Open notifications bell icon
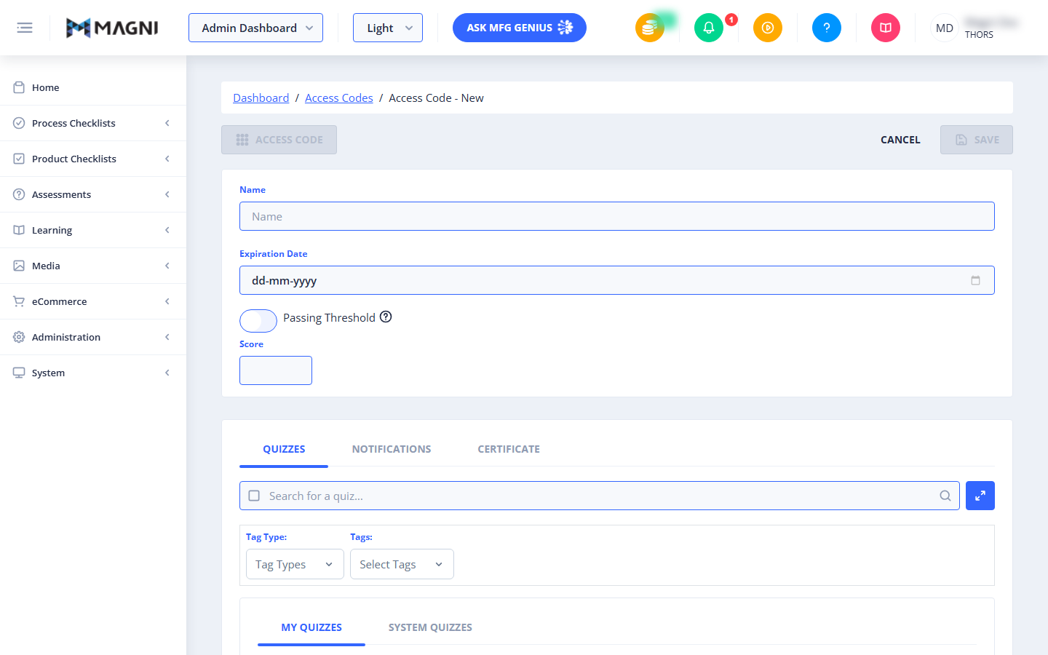The image size is (1048, 655). pyautogui.click(x=709, y=28)
